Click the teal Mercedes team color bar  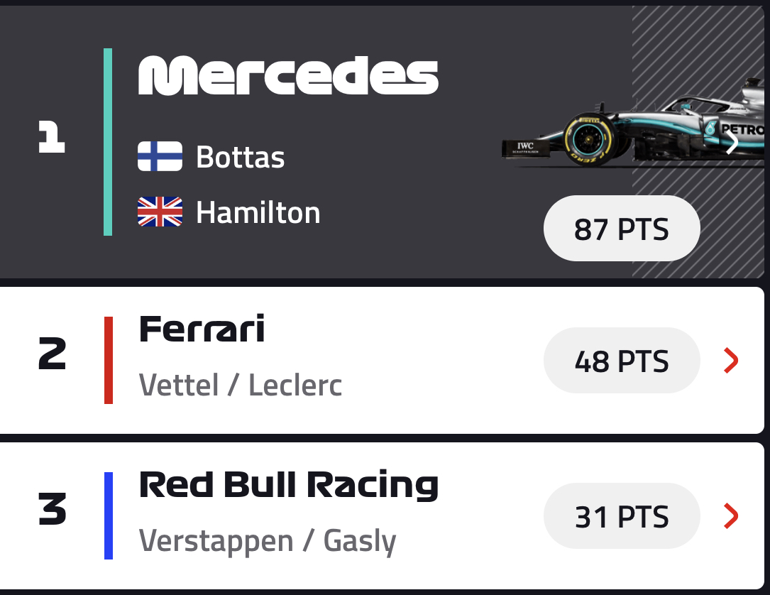click(108, 142)
